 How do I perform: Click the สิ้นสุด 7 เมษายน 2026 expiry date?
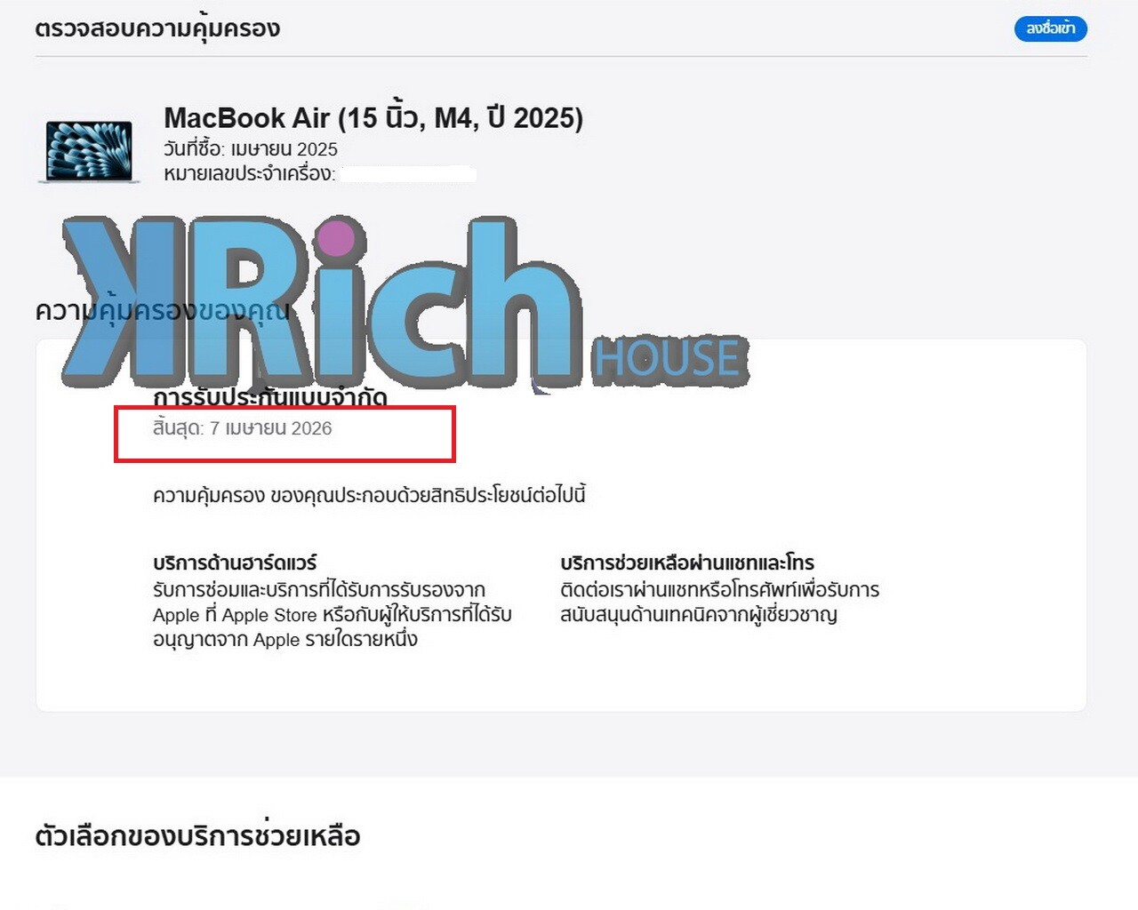(243, 428)
